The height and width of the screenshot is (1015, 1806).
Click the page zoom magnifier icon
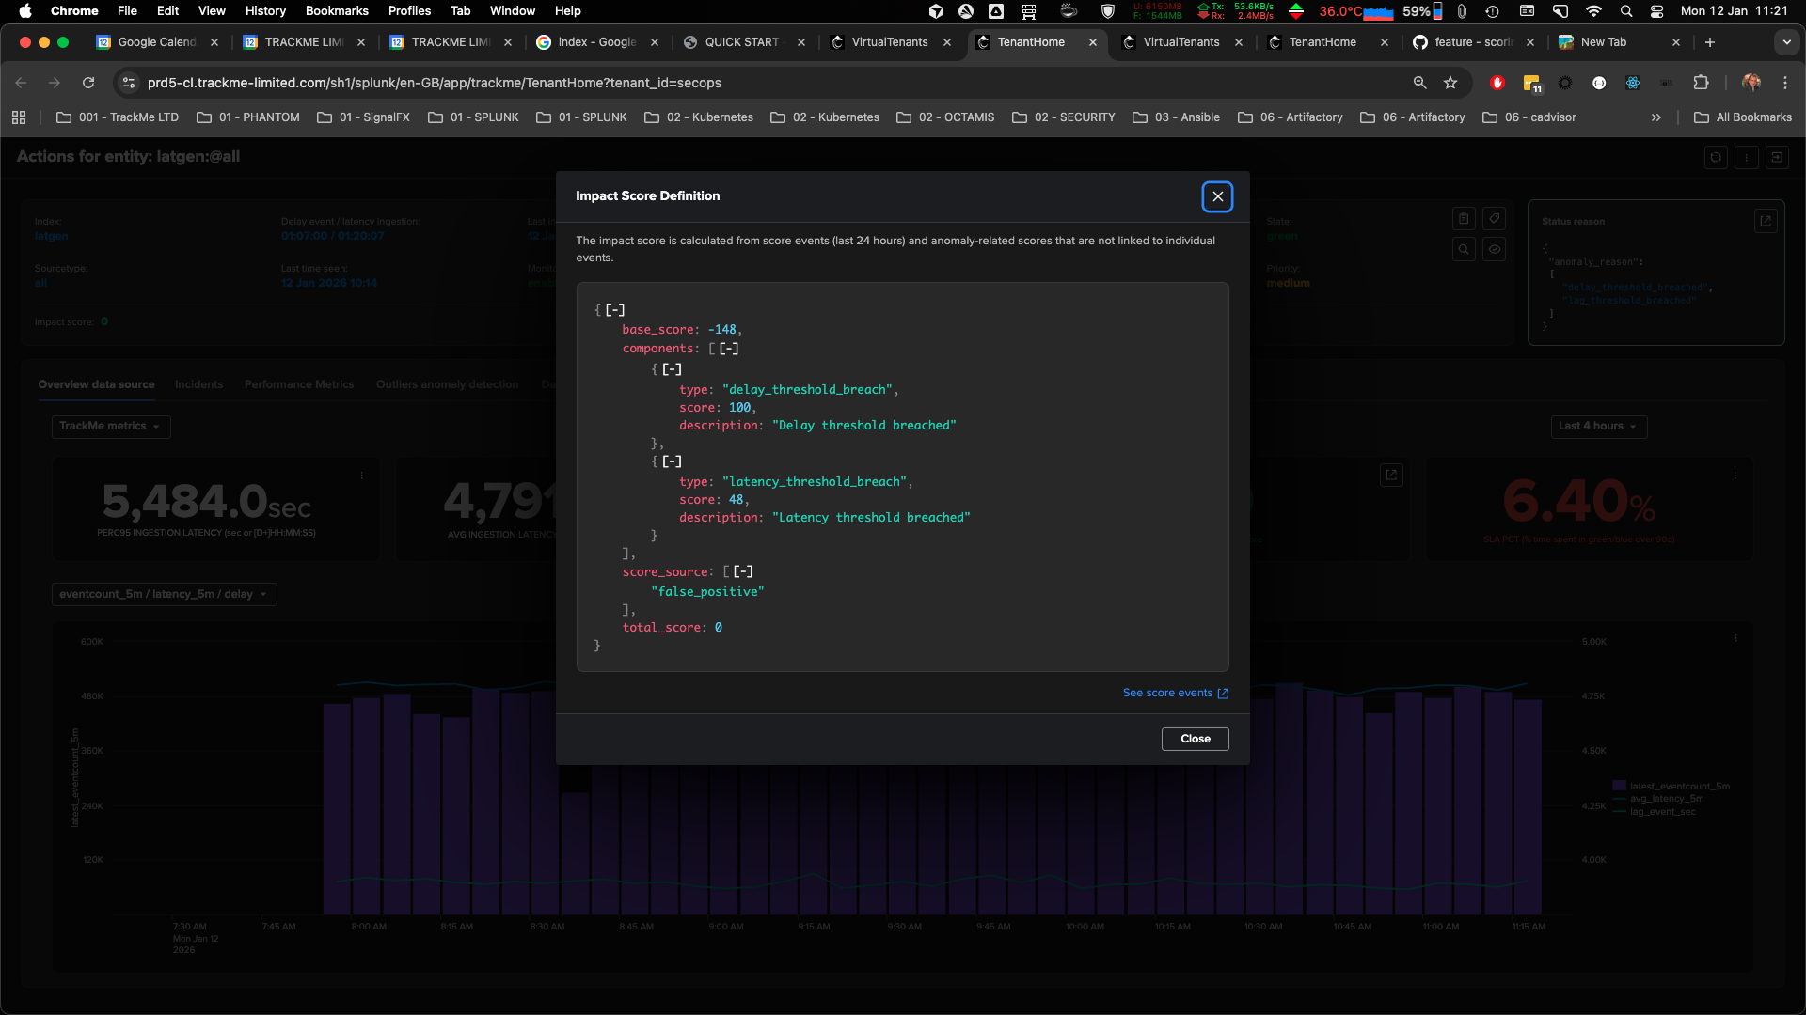1420,83
